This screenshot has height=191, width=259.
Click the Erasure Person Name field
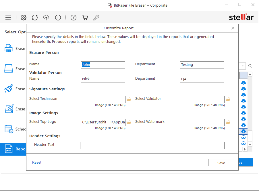click(103, 65)
